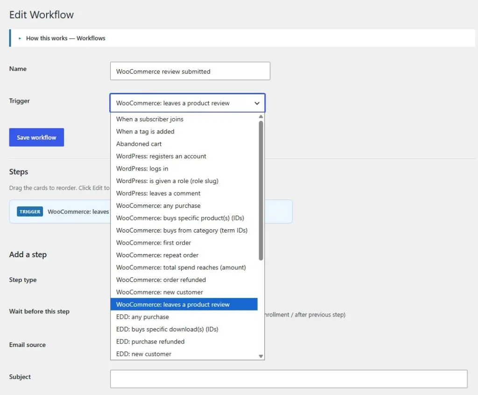This screenshot has height=395, width=478.
Task: Click the dropdown list scroll-down arrow
Action: coord(260,356)
